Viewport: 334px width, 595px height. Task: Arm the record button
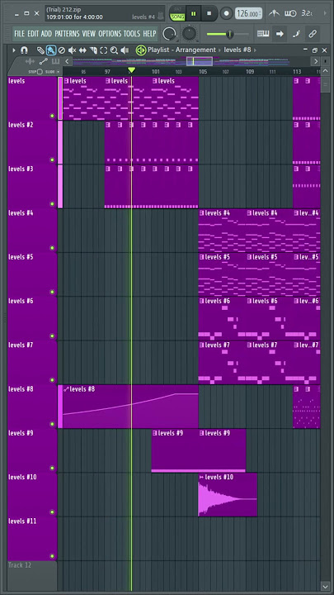tap(227, 14)
